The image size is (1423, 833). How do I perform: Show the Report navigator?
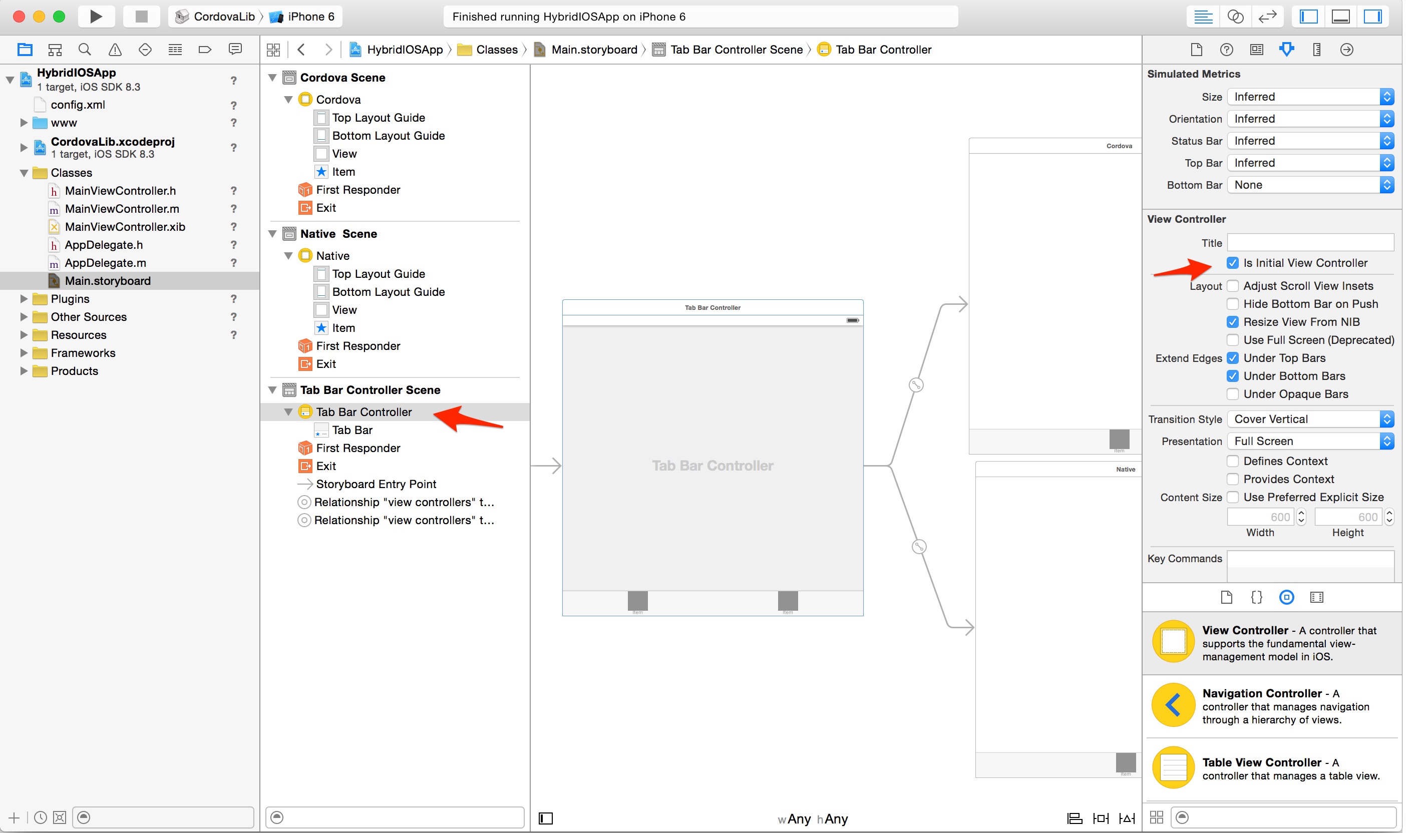235,50
